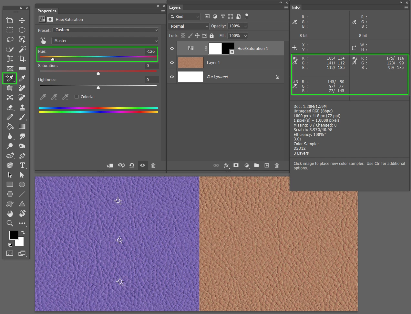
Task: Select the Gradient tool
Action: point(22,127)
